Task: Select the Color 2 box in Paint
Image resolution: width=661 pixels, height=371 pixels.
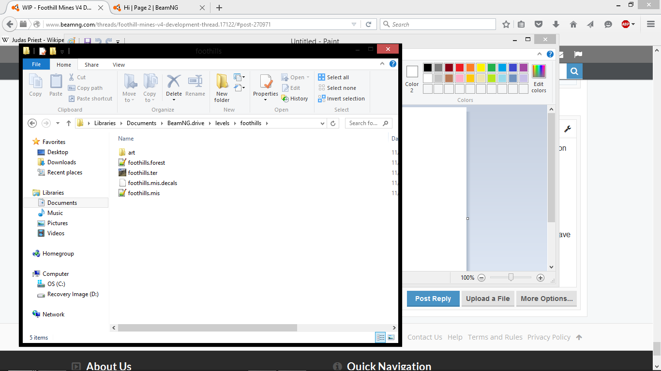Action: (412, 78)
